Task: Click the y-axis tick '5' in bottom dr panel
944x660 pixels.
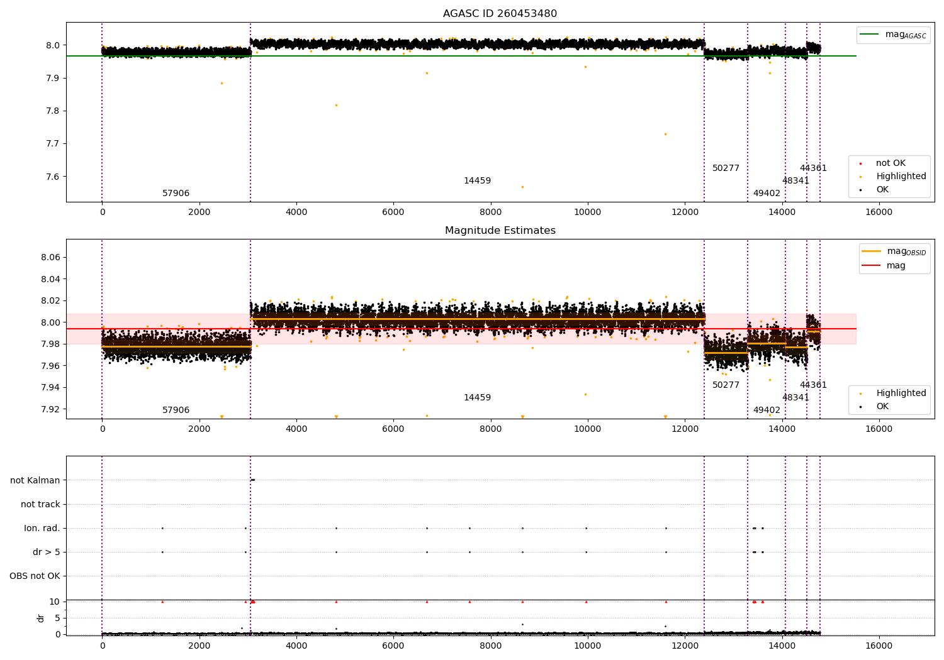Action: 57,619
